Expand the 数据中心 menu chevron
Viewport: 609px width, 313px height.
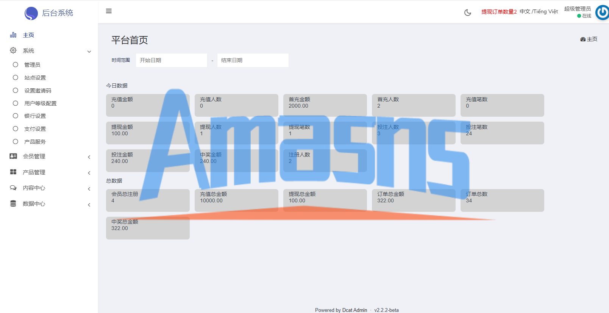coord(89,205)
